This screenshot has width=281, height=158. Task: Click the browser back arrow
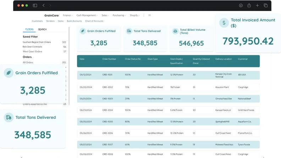coord(44,5)
